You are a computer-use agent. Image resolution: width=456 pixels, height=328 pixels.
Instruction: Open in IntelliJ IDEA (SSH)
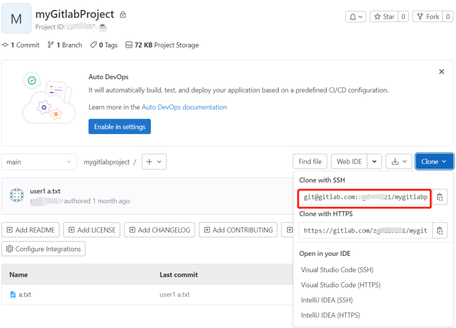327,300
